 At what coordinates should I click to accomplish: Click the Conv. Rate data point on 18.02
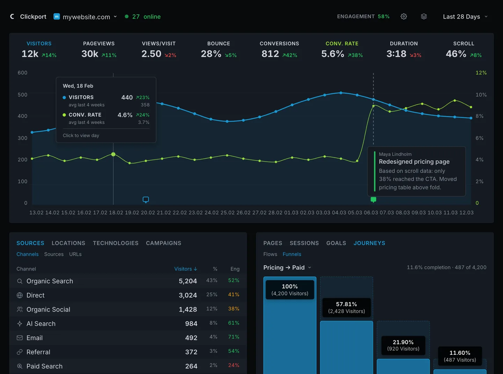pyautogui.click(x=113, y=154)
